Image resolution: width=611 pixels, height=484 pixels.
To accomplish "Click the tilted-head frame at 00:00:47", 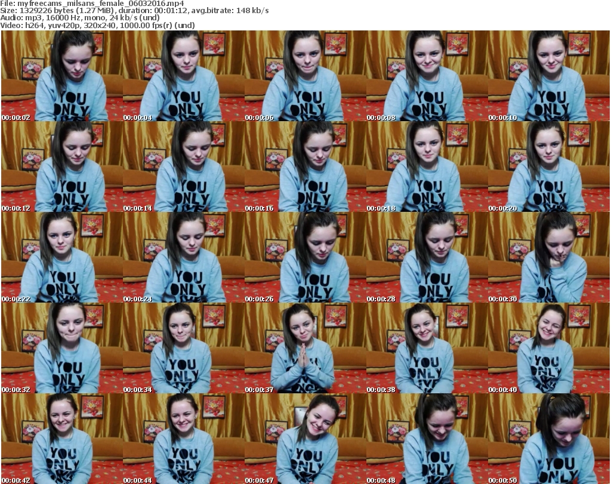I will click(x=305, y=439).
